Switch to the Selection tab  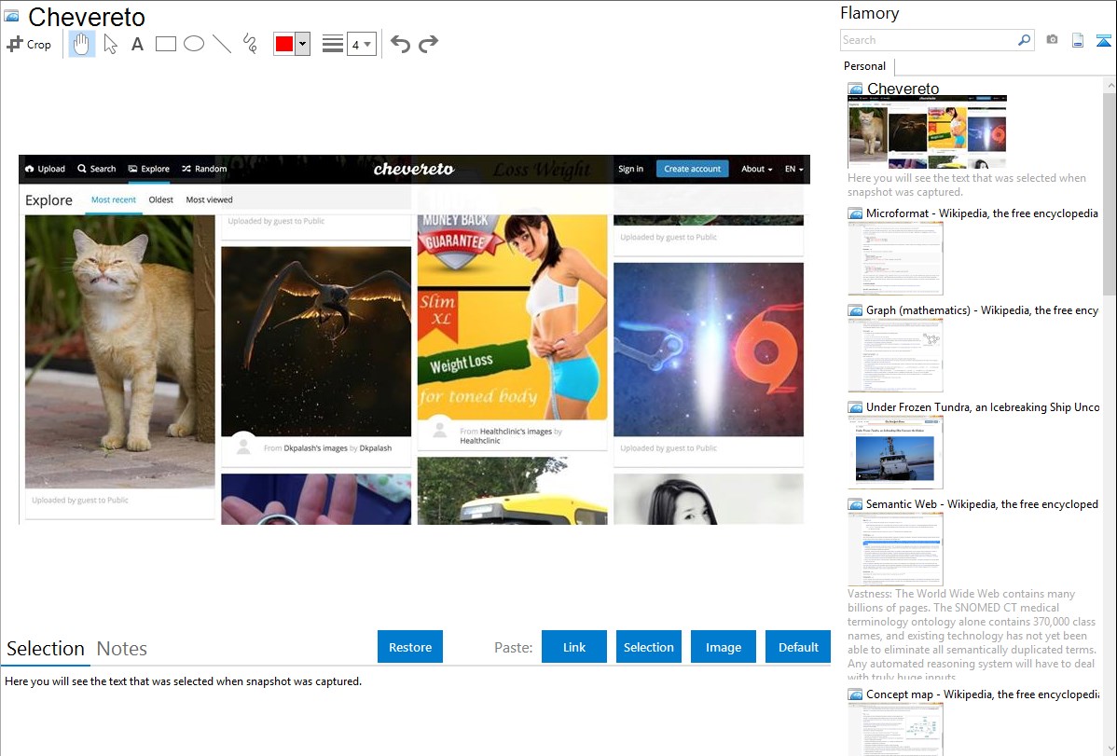(46, 649)
